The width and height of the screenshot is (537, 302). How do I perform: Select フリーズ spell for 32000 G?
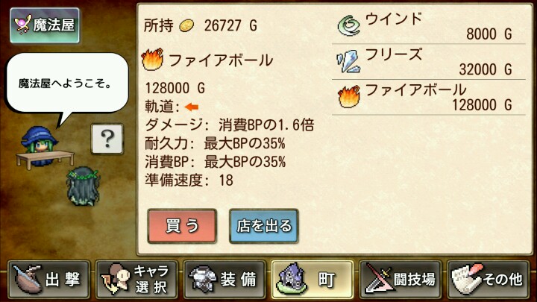tap(428, 62)
